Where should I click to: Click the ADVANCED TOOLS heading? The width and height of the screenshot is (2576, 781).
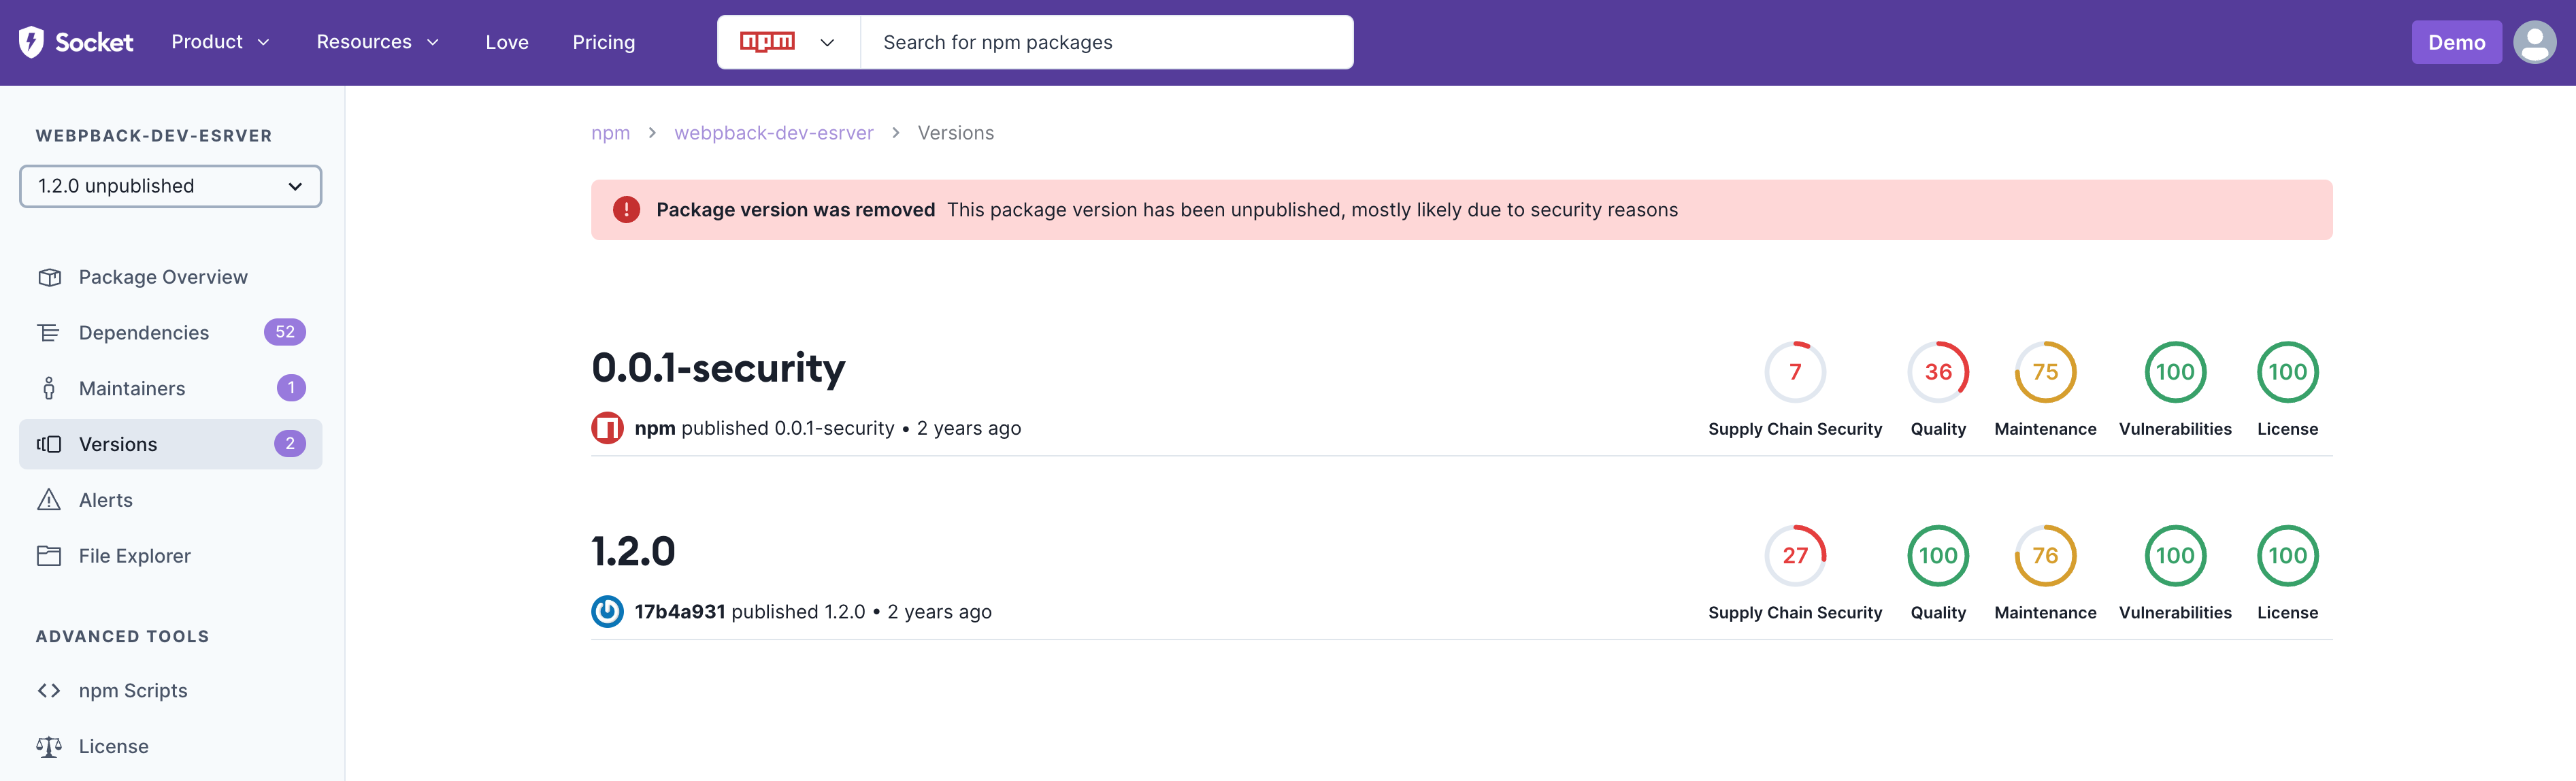123,637
